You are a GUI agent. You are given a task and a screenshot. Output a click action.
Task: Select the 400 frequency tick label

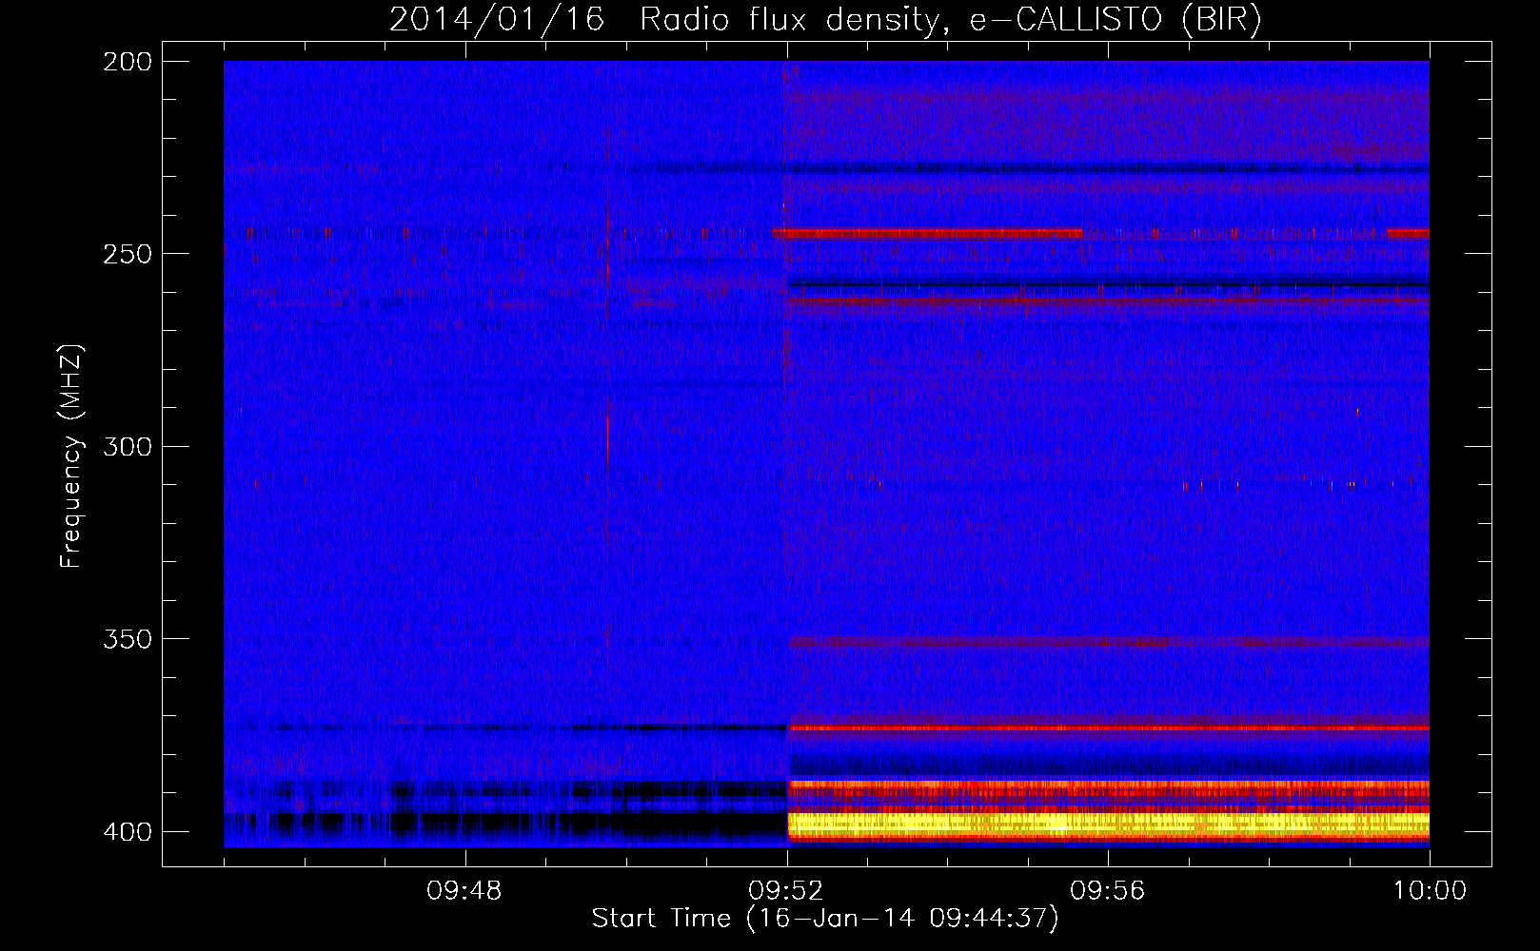[128, 832]
